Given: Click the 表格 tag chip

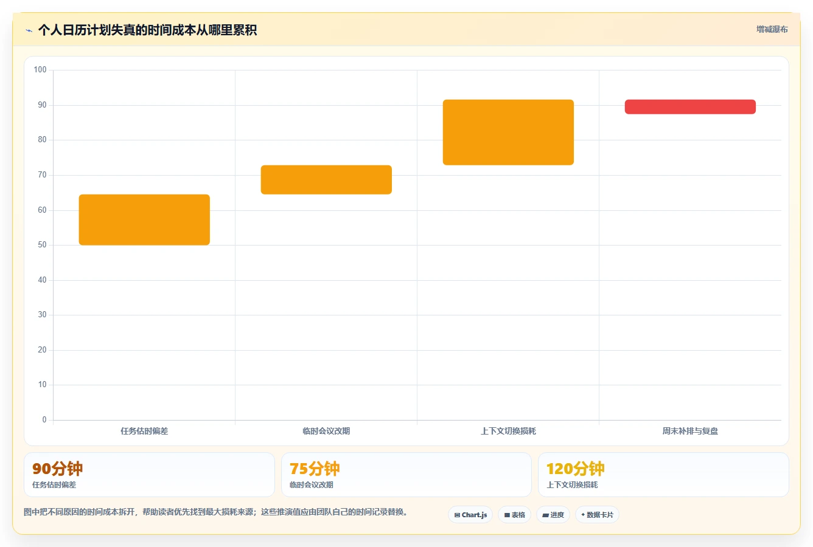Looking at the screenshot, I should tap(514, 515).
